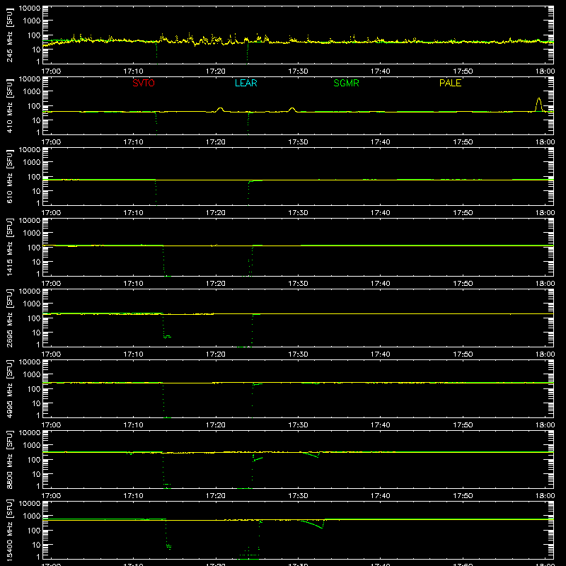Click the 10000 tick label on the 245 MHz axis
Screen dimensions: 566x566
[30, 8]
